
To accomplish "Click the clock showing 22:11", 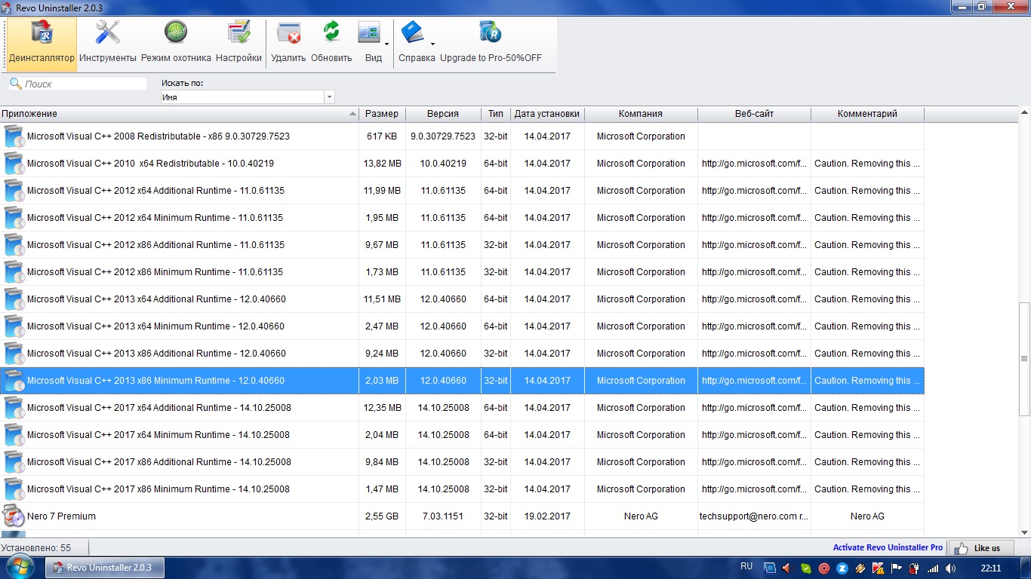I will [x=991, y=568].
